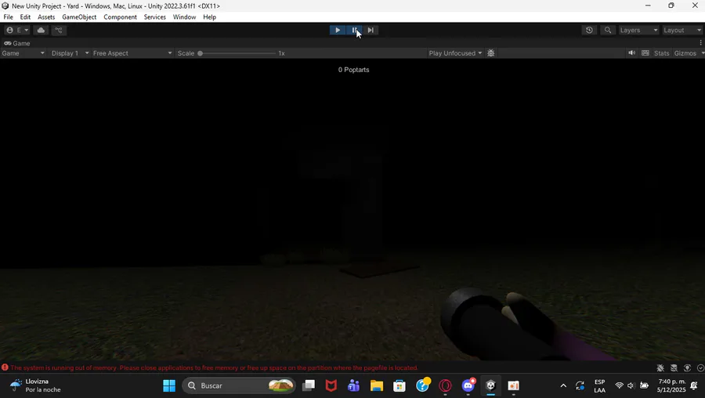Image resolution: width=705 pixels, height=398 pixels.
Task: Toggle the Frame Debugger bug icon
Action: click(x=491, y=53)
